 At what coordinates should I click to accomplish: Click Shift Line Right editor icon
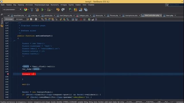coord(76,19)
